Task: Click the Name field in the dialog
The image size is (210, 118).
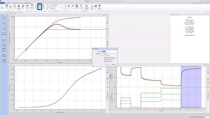Action: pyautogui.click(x=109, y=51)
